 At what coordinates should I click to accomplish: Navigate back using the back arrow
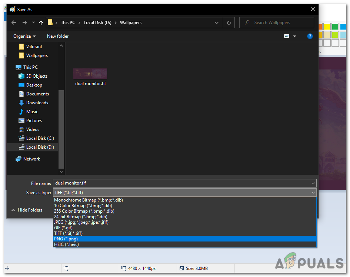(x=13, y=23)
